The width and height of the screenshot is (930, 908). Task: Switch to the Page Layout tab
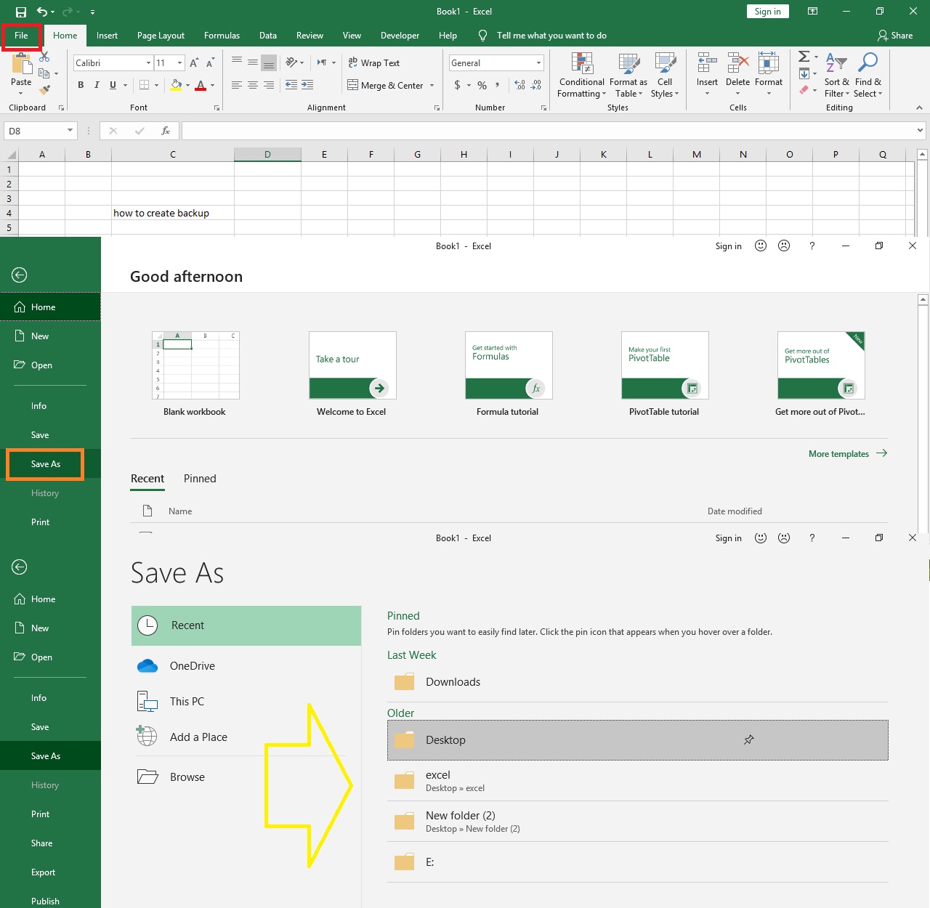click(161, 36)
